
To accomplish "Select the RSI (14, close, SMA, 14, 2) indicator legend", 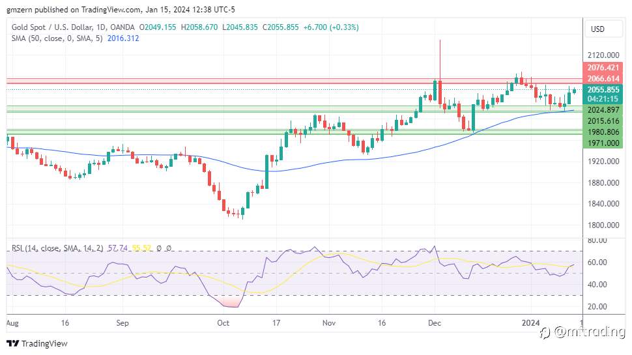I will (57, 248).
